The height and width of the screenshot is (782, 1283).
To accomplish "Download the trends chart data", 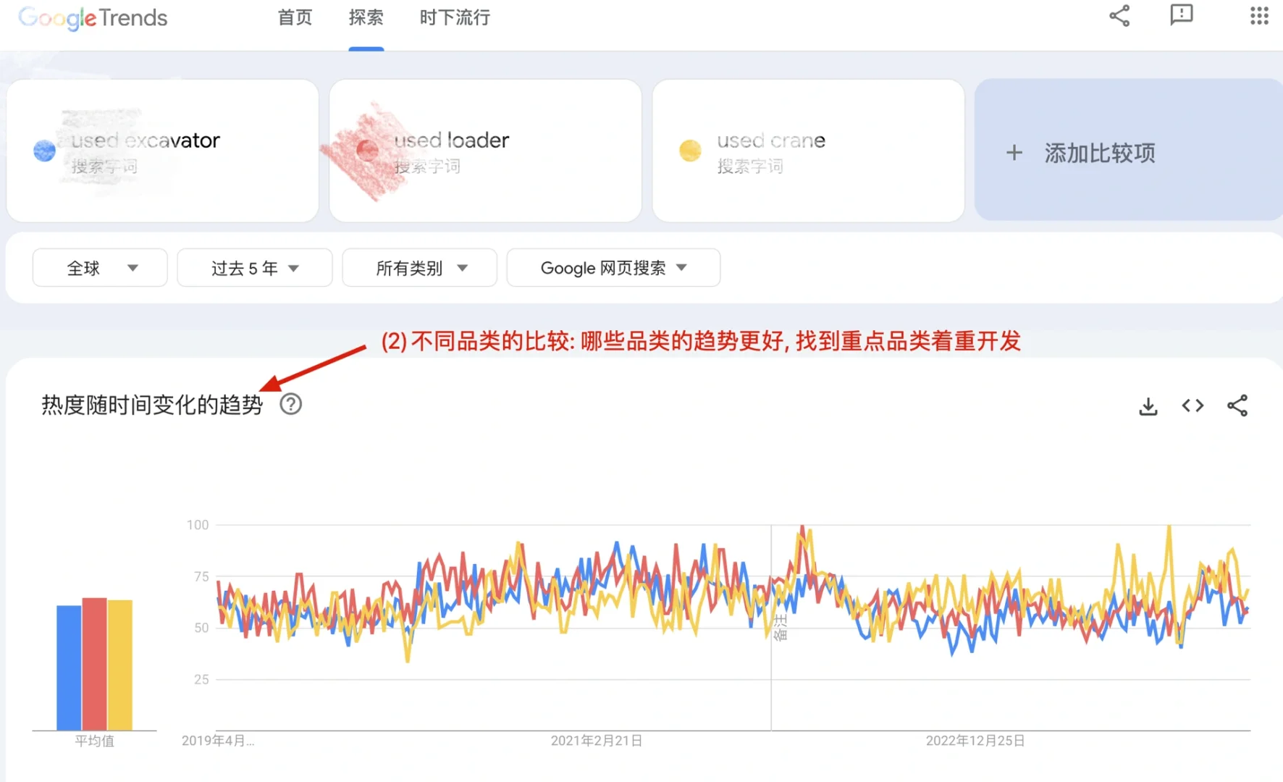I will click(1148, 405).
